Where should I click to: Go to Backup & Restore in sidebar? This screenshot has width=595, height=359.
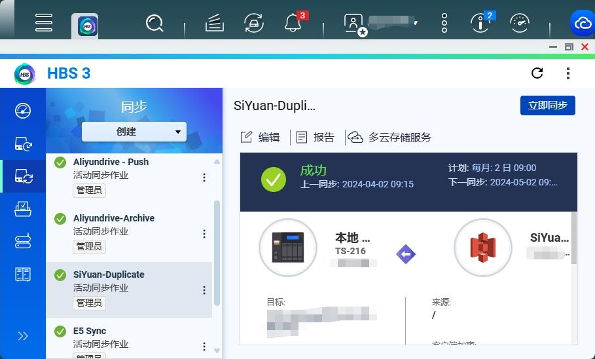coord(23,144)
